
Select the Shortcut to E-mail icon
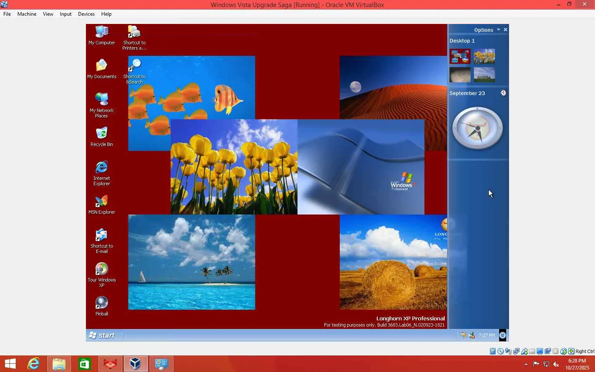tap(102, 241)
